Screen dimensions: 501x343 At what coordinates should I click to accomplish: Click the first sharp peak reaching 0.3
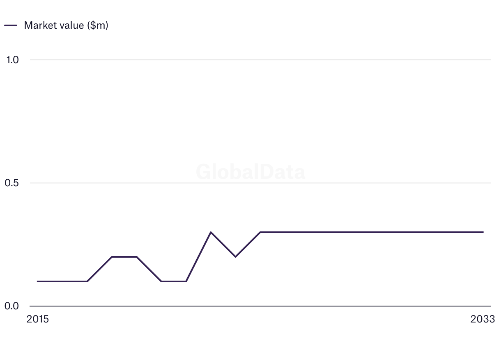[211, 232]
